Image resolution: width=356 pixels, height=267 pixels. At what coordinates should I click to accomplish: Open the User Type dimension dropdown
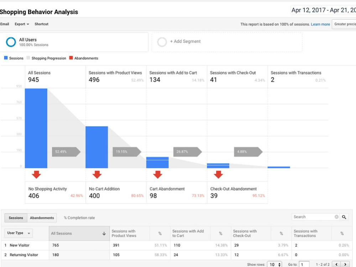point(18,233)
